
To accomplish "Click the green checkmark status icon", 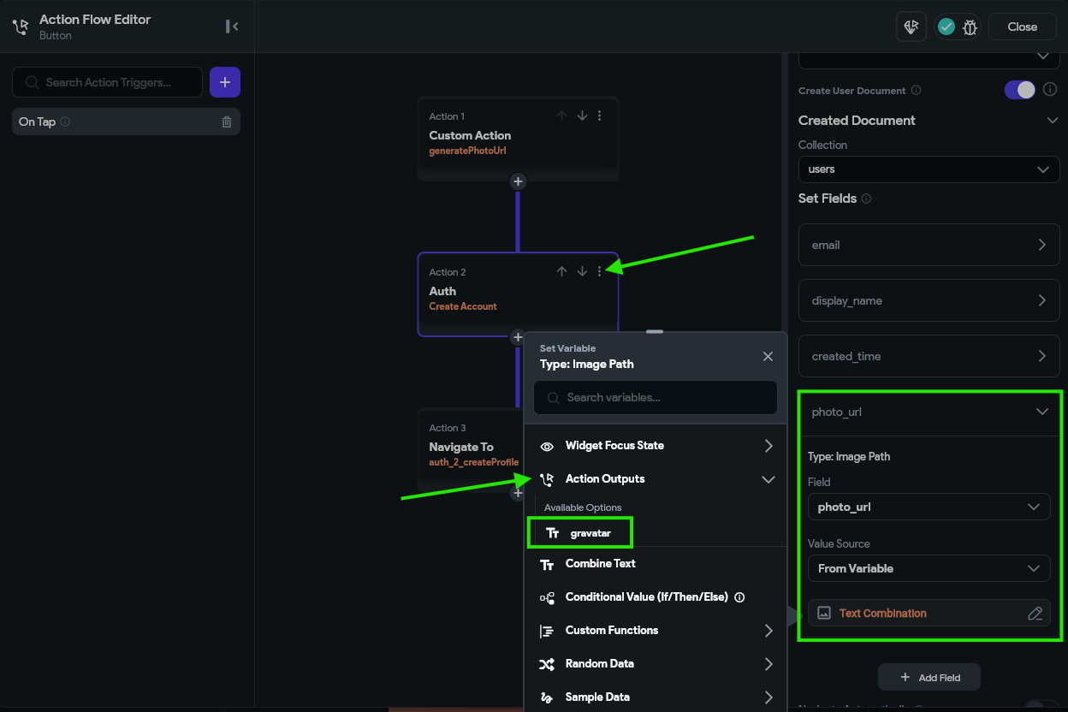I will click(x=946, y=27).
